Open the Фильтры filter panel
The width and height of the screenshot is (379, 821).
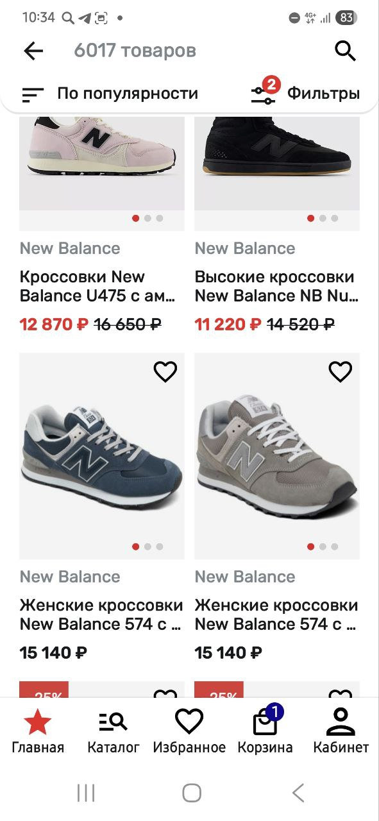tap(305, 93)
